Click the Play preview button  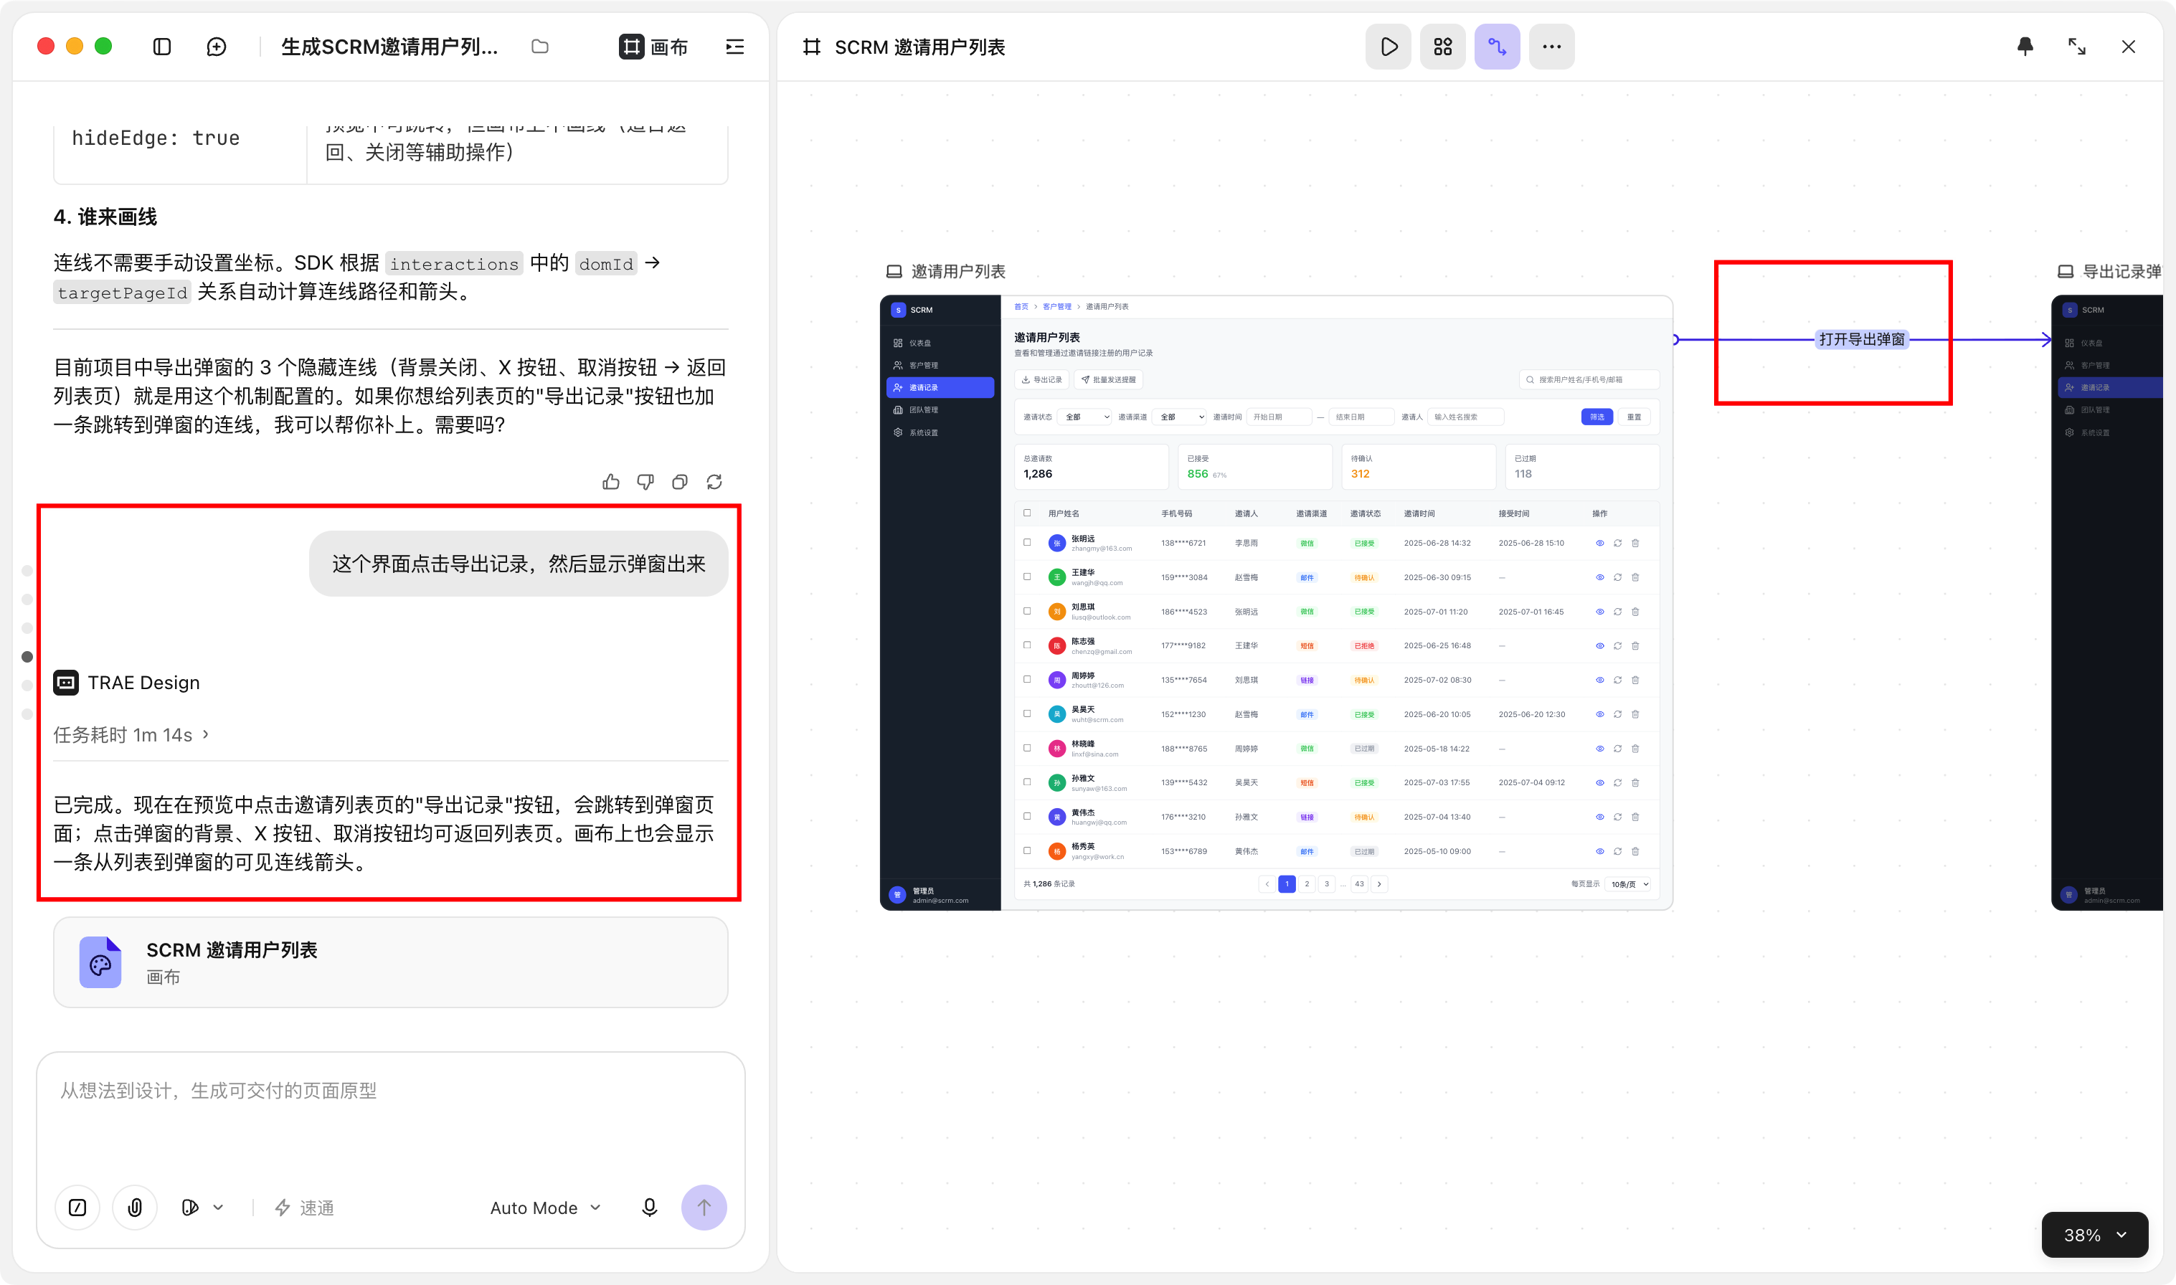[1388, 47]
